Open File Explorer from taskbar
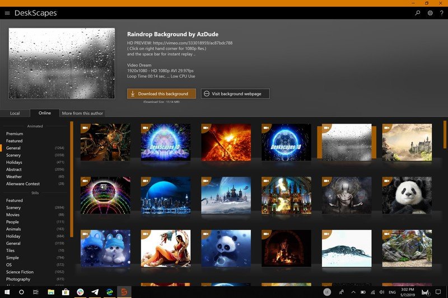The height and width of the screenshot is (298, 448). [51, 292]
